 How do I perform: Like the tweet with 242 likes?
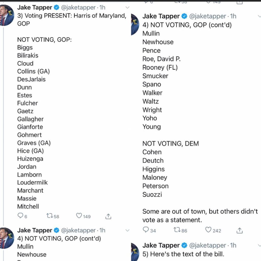208,230
